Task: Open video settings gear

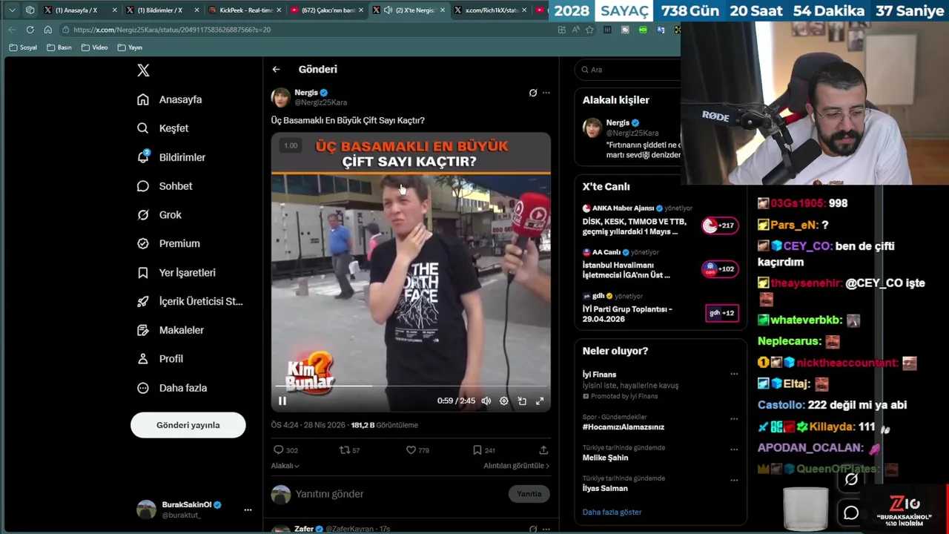Action: pos(504,400)
